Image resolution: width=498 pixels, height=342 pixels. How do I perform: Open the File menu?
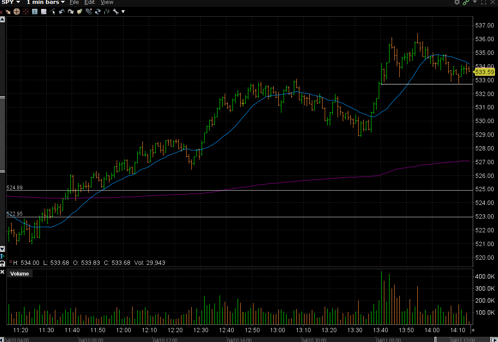click(74, 2)
